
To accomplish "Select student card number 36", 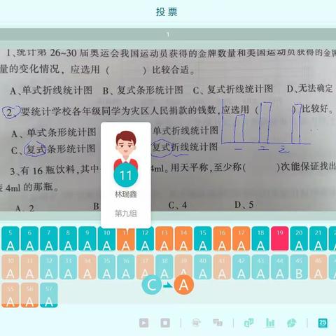I will pos(126,267).
